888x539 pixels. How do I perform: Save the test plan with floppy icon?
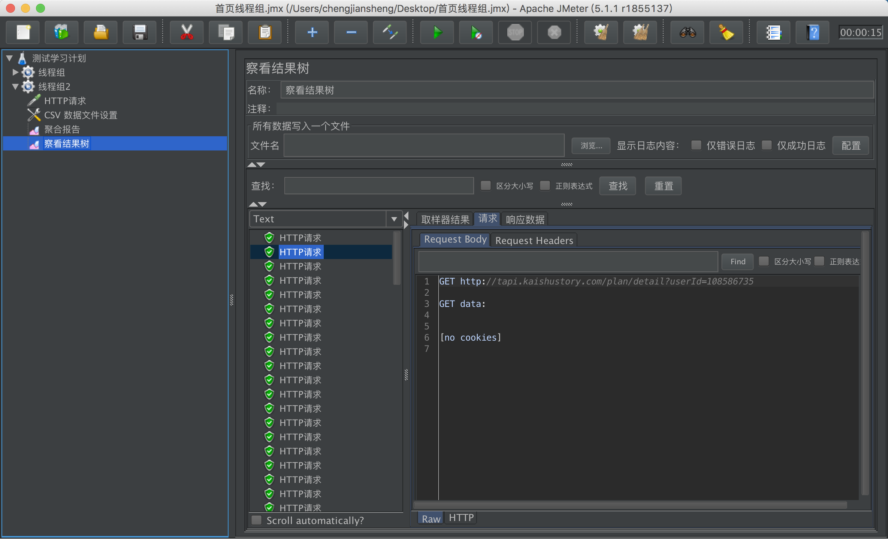[140, 33]
